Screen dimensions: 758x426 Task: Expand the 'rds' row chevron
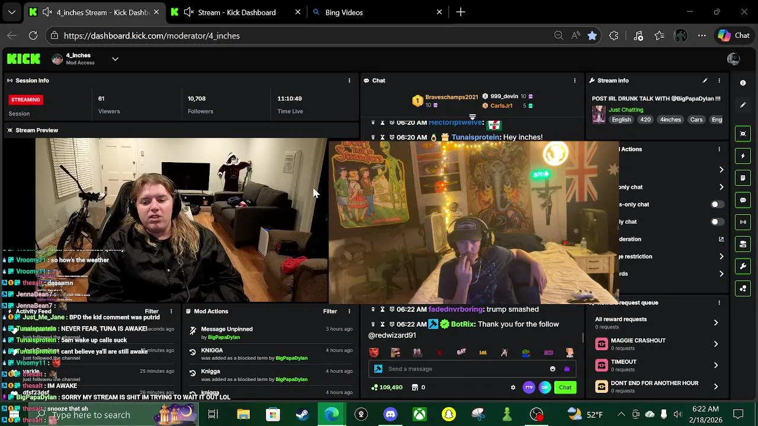pos(721,273)
